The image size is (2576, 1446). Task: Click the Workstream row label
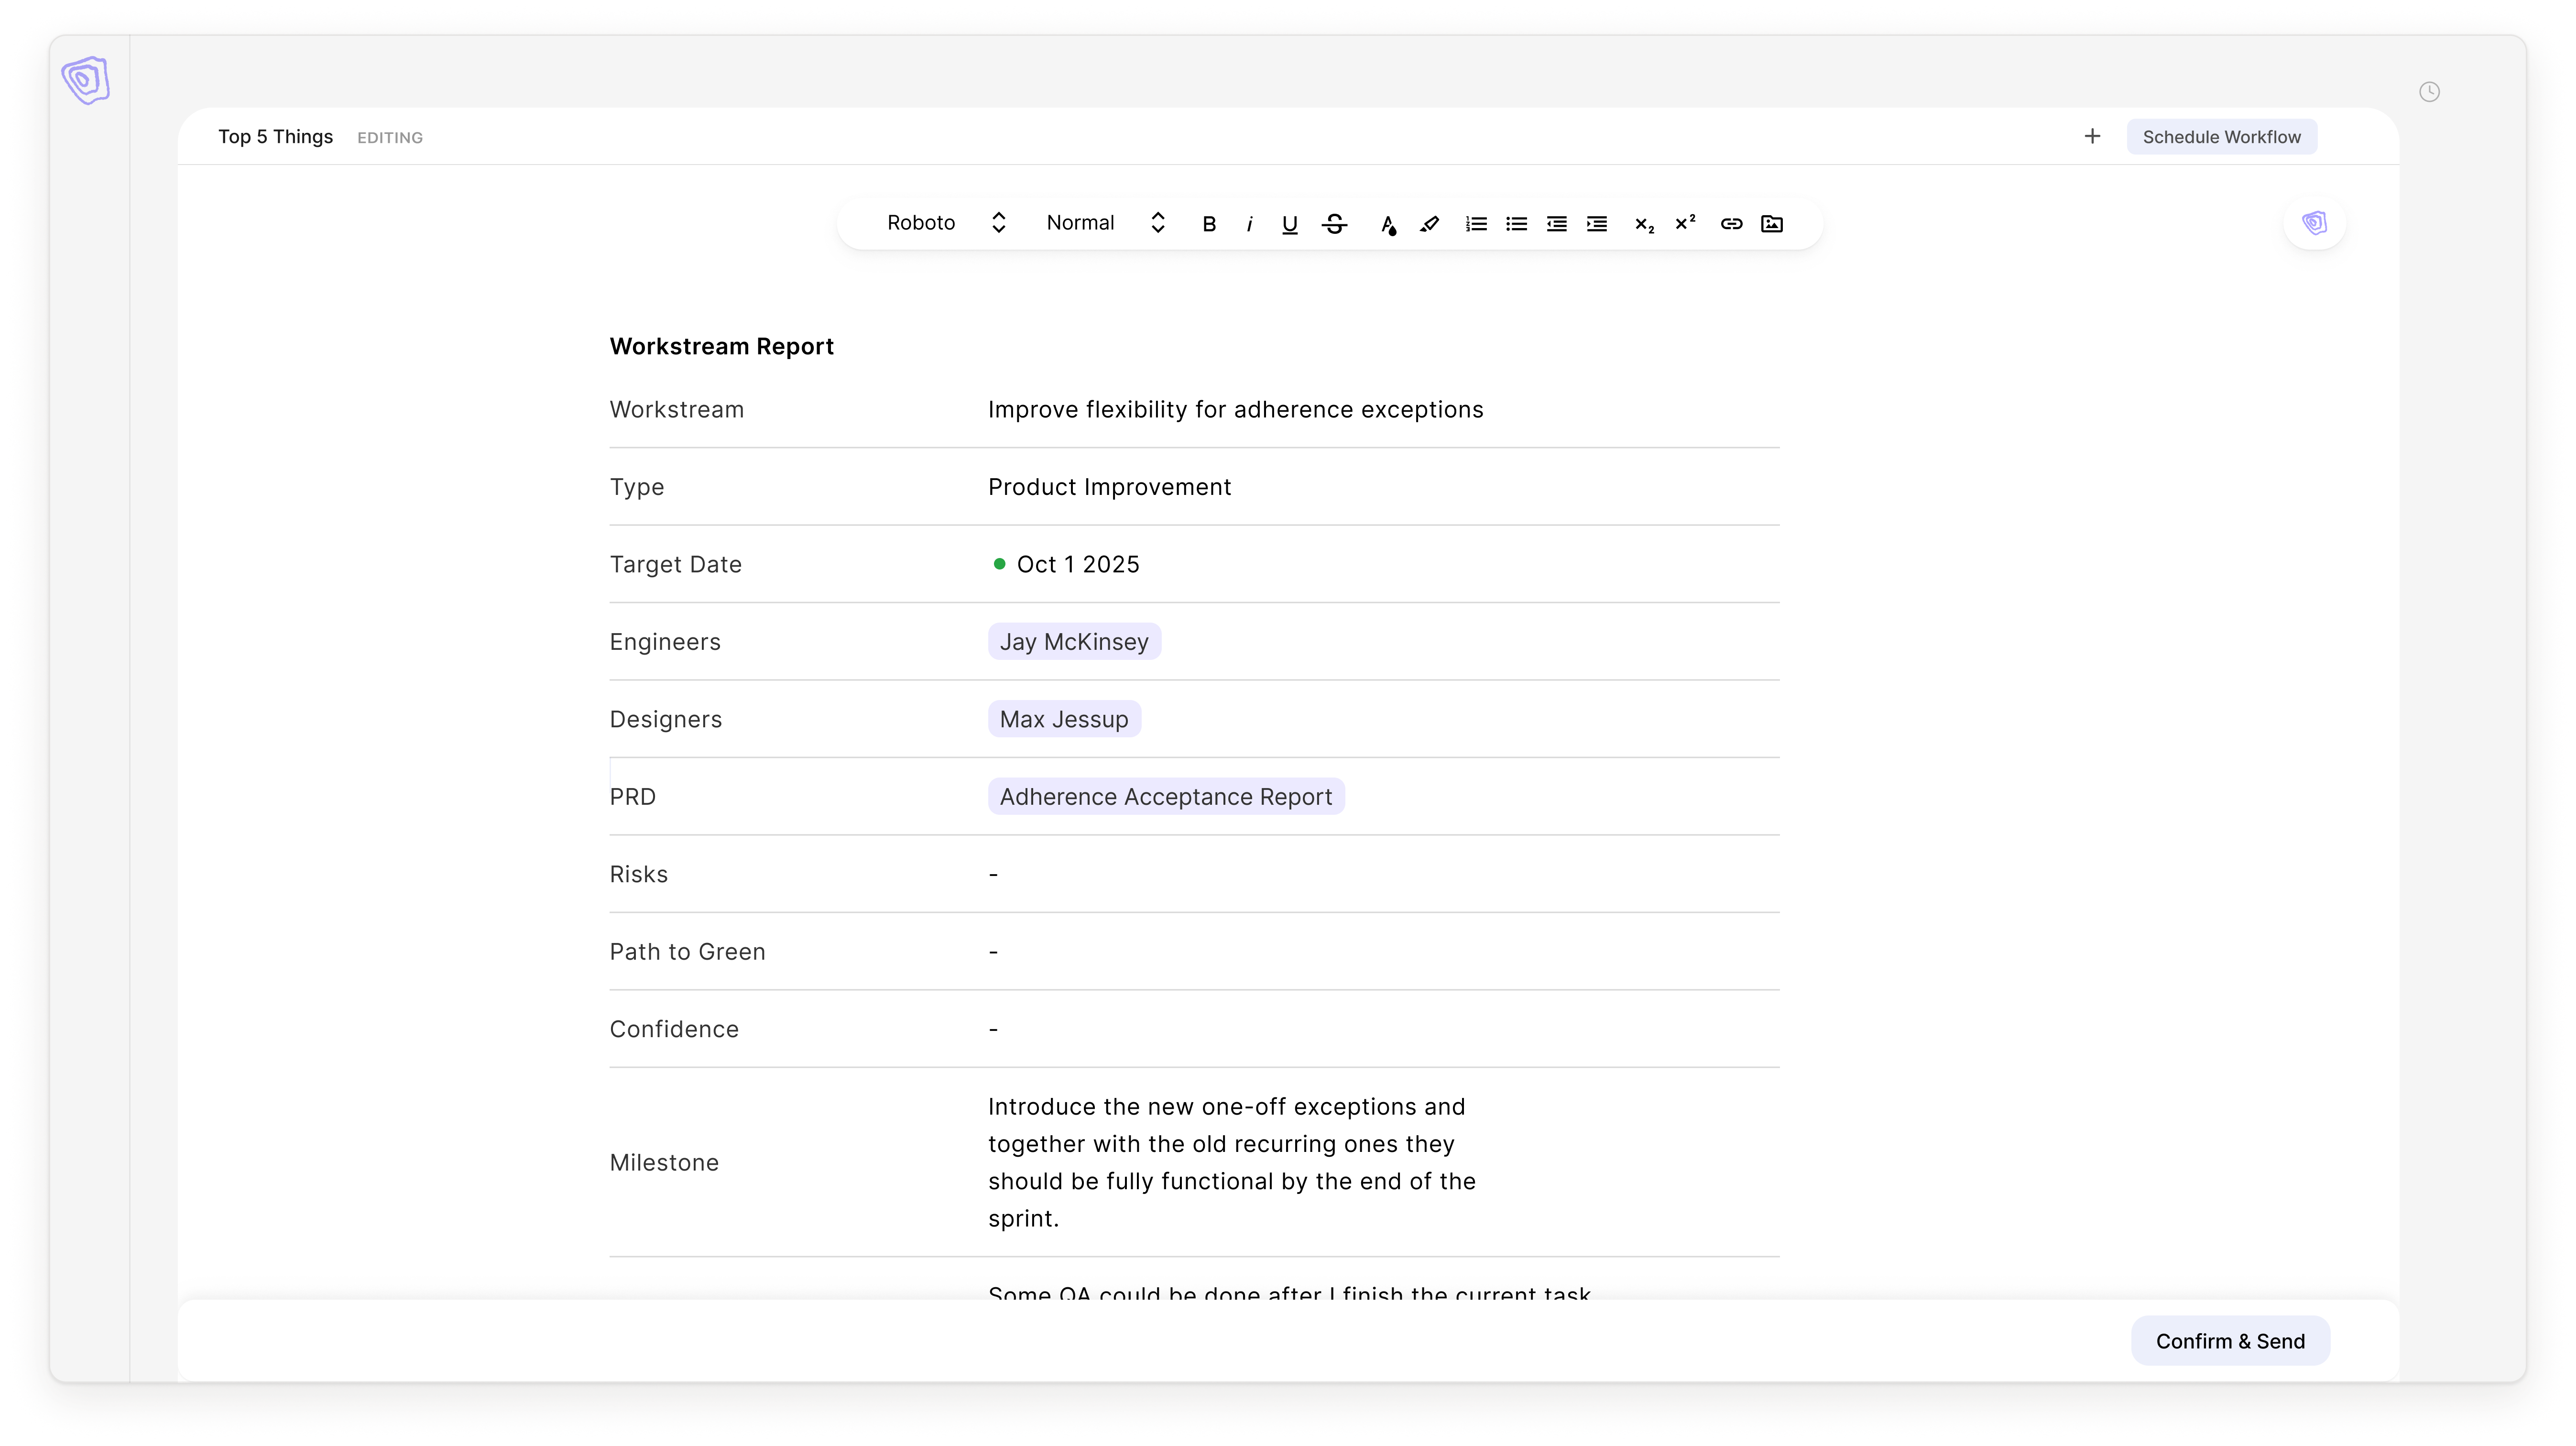[677, 410]
